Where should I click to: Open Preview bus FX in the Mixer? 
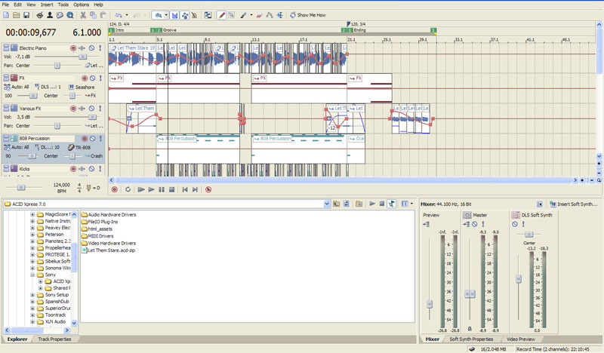coord(427,224)
